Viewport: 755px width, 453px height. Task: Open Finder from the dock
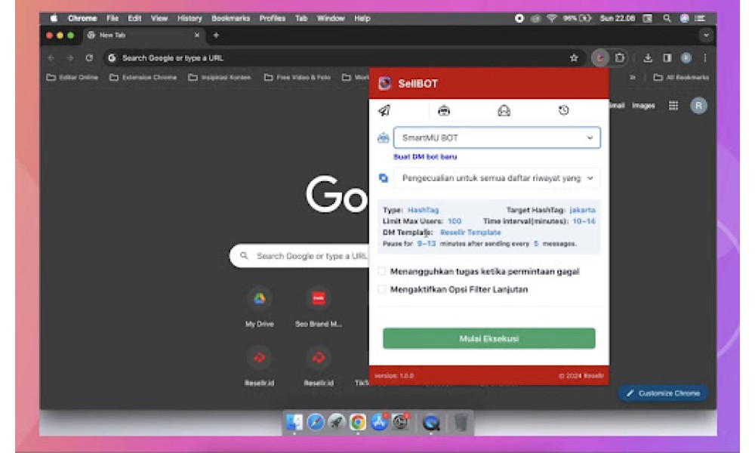coord(294,422)
